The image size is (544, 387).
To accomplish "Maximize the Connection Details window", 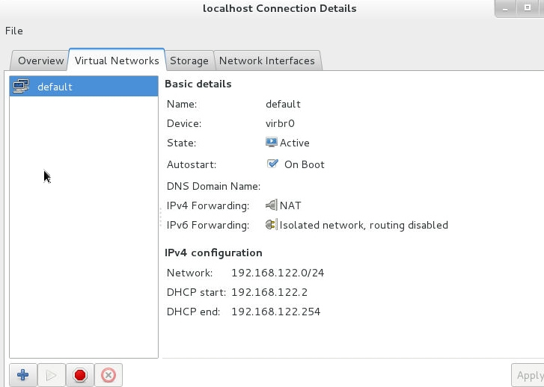I will (x=528, y=7).
